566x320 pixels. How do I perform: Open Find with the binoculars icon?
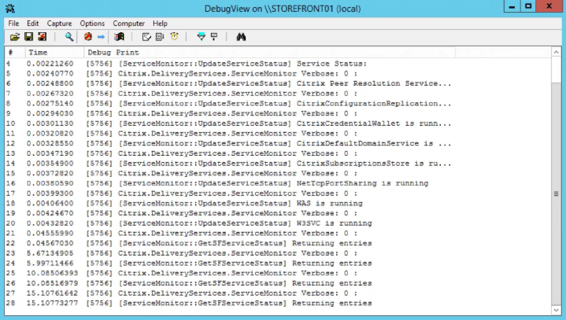tap(241, 37)
